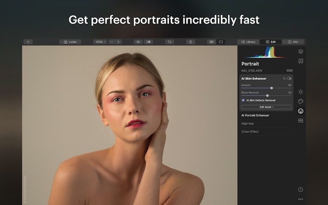Open the Edit Mask dropdown

[x=266, y=107]
